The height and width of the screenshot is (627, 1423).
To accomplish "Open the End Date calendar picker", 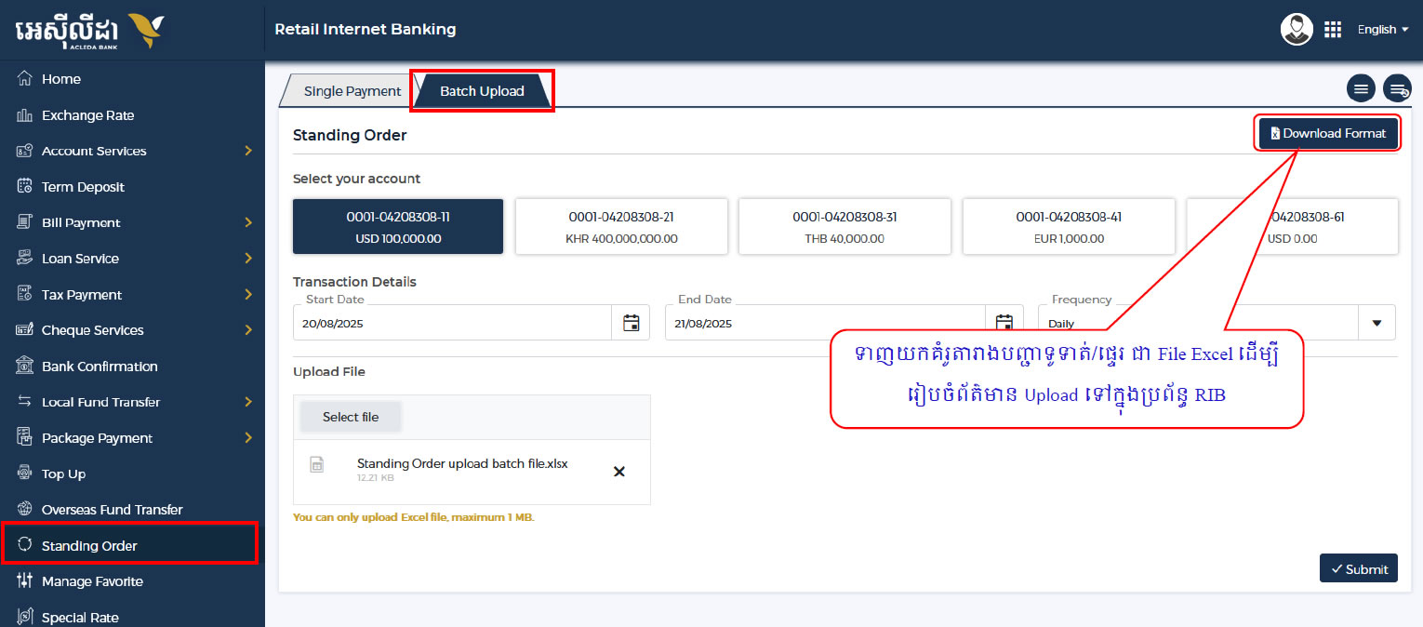I will pos(1004,323).
